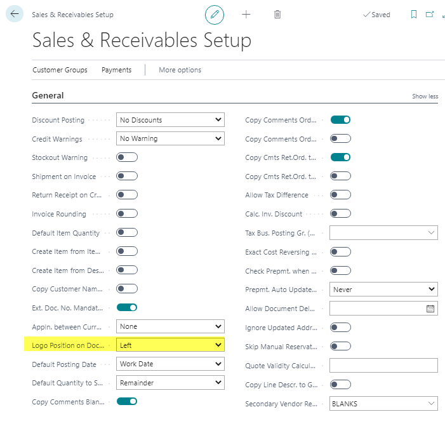Toggle Copy Line Descr. to G... switch
The height and width of the screenshot is (426, 445).
[x=340, y=385]
